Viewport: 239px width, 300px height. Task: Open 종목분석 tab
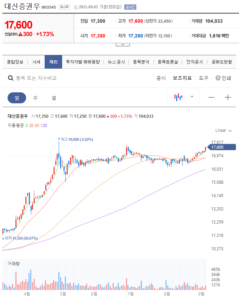point(141,62)
